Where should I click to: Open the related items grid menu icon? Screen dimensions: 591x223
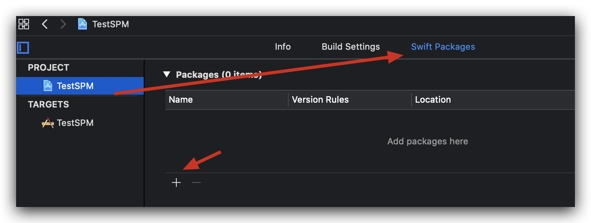[x=24, y=24]
